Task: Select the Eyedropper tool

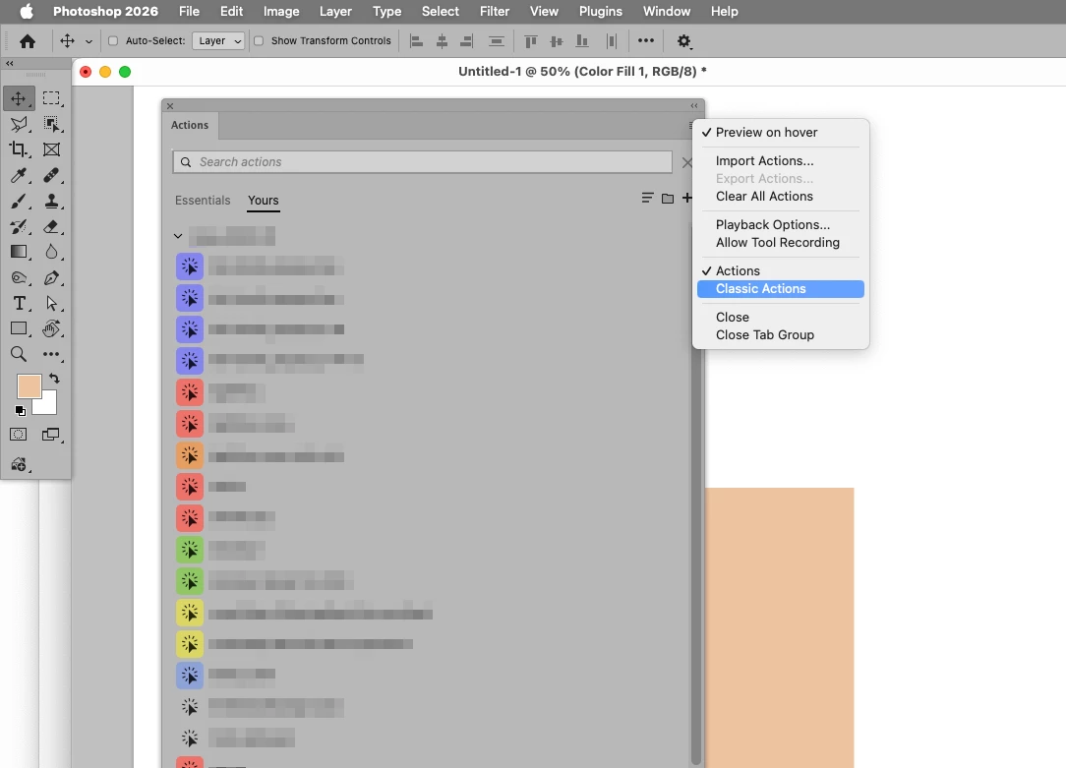Action: tap(19, 175)
